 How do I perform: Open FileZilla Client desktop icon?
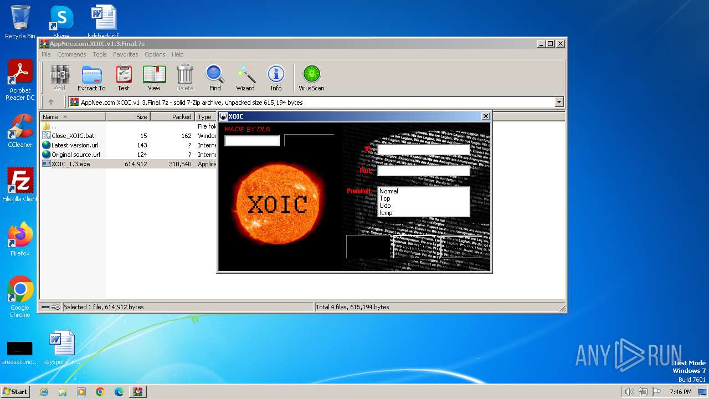coord(20,185)
